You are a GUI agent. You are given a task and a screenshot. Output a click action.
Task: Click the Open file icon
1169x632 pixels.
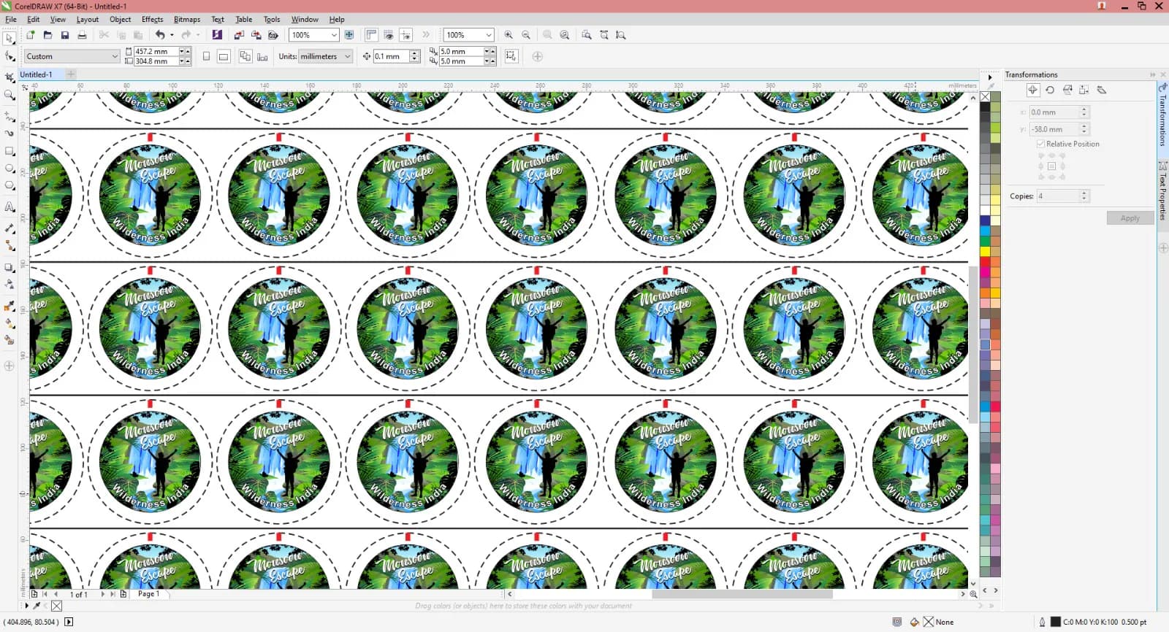(47, 35)
